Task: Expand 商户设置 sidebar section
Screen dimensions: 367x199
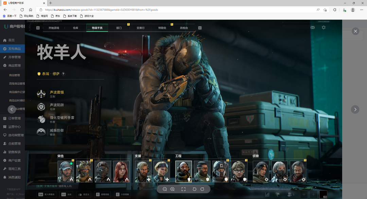Action: coord(13,161)
